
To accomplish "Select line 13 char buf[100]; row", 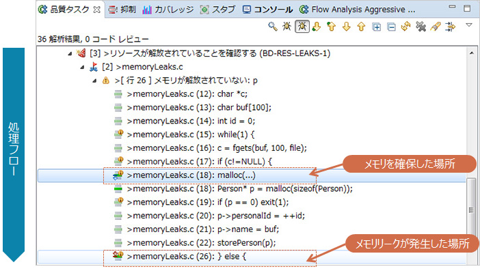I will coord(199,107).
